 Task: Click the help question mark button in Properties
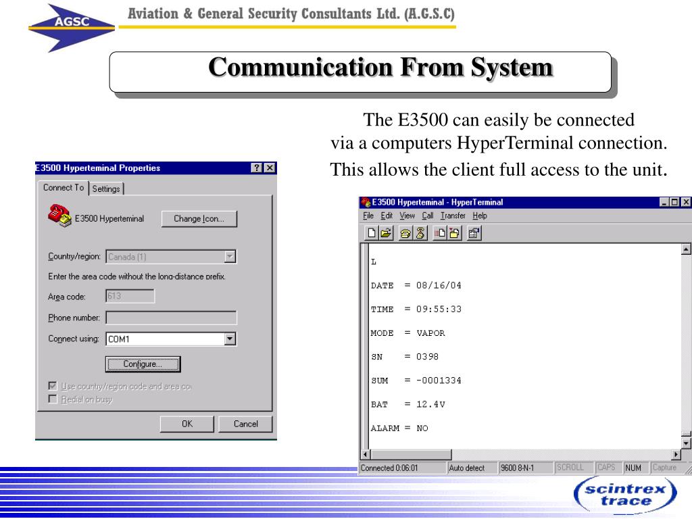pos(256,168)
